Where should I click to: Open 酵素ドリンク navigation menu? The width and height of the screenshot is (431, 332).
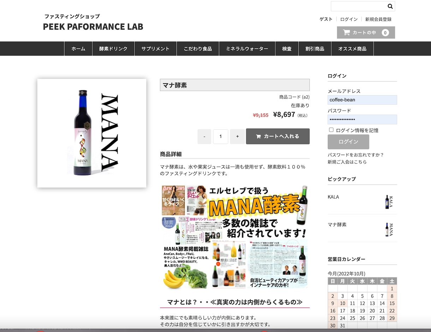tap(113, 49)
